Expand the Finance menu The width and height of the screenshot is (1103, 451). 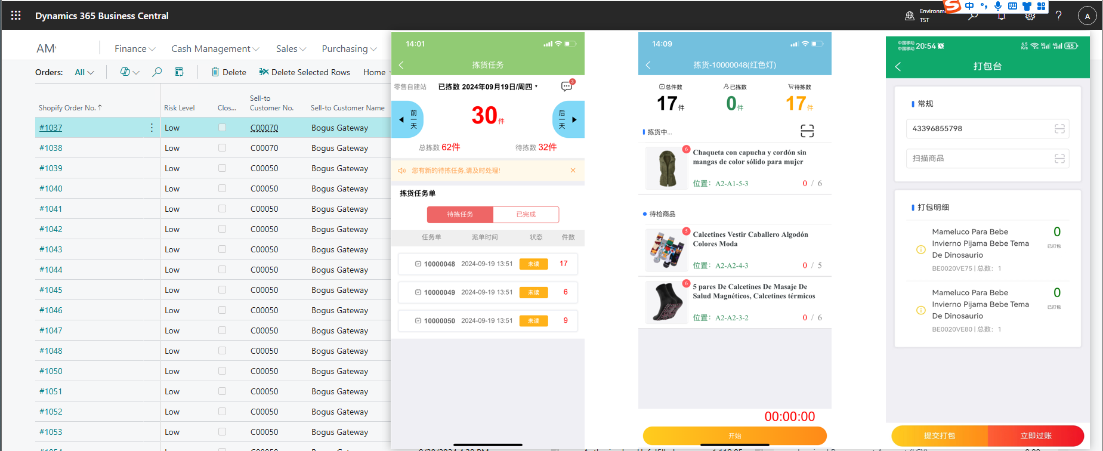pos(134,49)
